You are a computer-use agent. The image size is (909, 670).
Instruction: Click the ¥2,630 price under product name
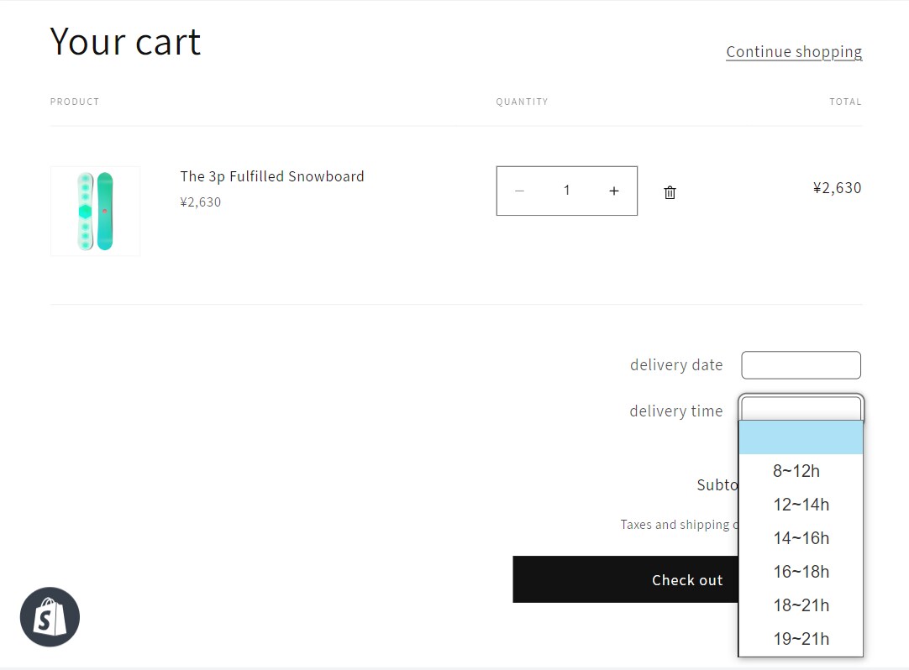tap(201, 202)
